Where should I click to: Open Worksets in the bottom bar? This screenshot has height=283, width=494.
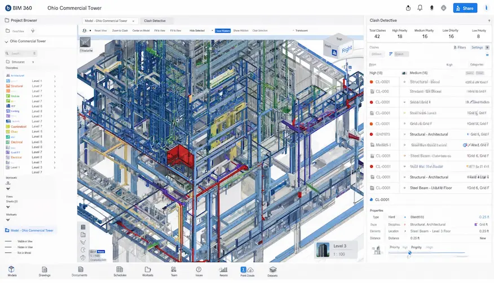[x=147, y=271]
